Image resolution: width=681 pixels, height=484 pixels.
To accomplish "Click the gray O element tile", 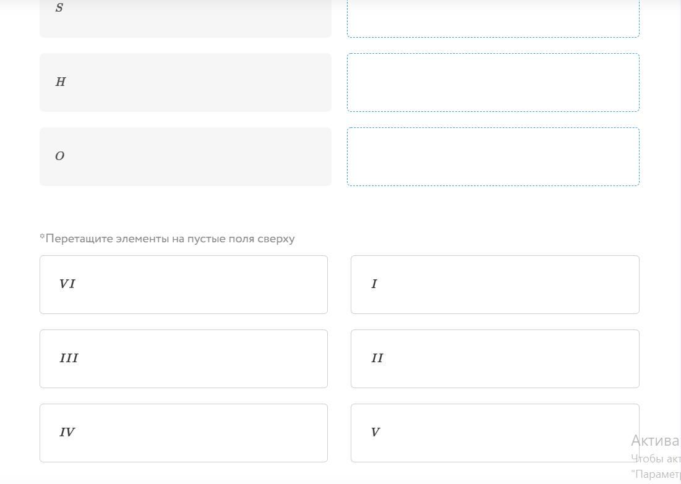I will click(185, 156).
